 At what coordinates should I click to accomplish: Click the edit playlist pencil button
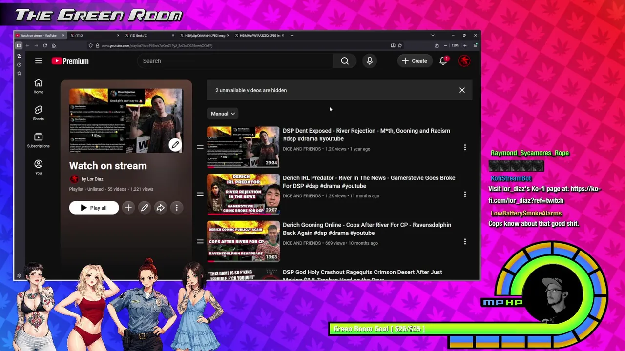click(x=145, y=208)
